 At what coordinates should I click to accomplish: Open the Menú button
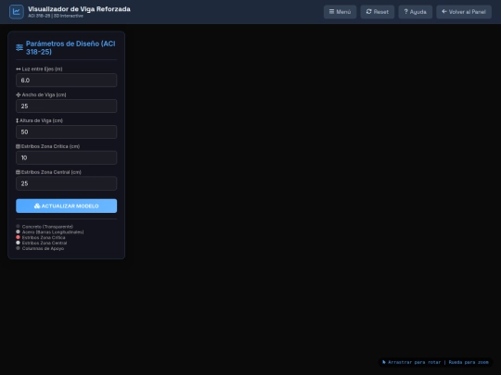pos(340,12)
